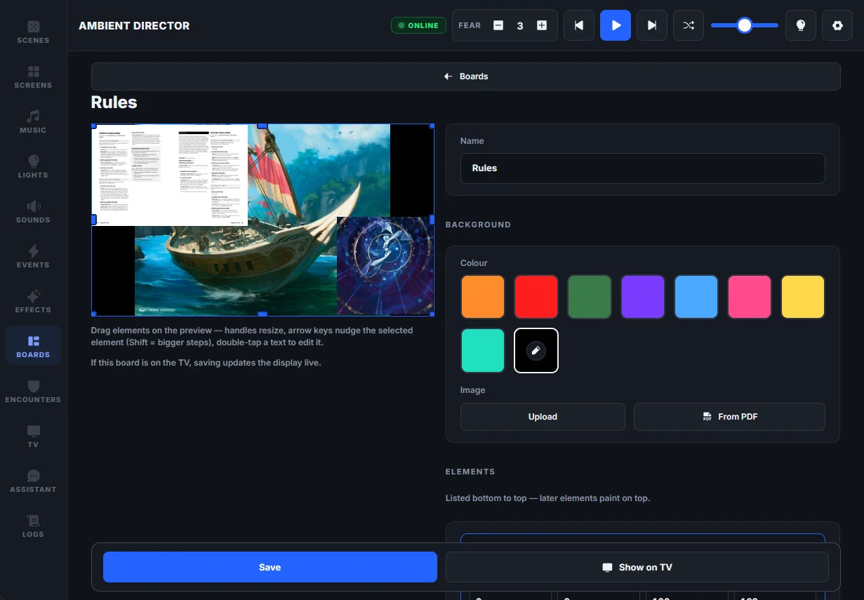This screenshot has width=864, height=600.
Task: Increase the Fear counter
Action: coord(542,25)
